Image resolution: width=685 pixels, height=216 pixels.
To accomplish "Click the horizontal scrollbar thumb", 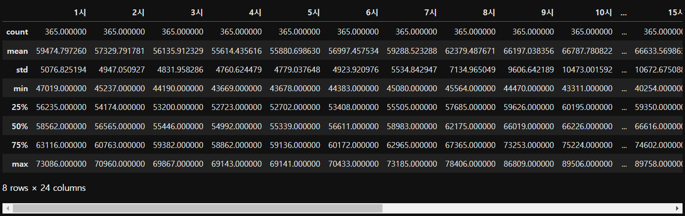I will click(197, 209).
